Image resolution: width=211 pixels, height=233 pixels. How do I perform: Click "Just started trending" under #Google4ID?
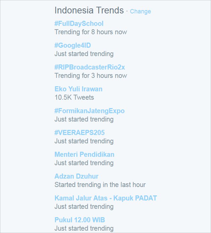[84, 54]
